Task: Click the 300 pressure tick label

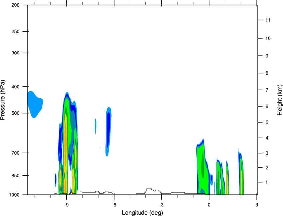Action: pyautogui.click(x=15, y=53)
